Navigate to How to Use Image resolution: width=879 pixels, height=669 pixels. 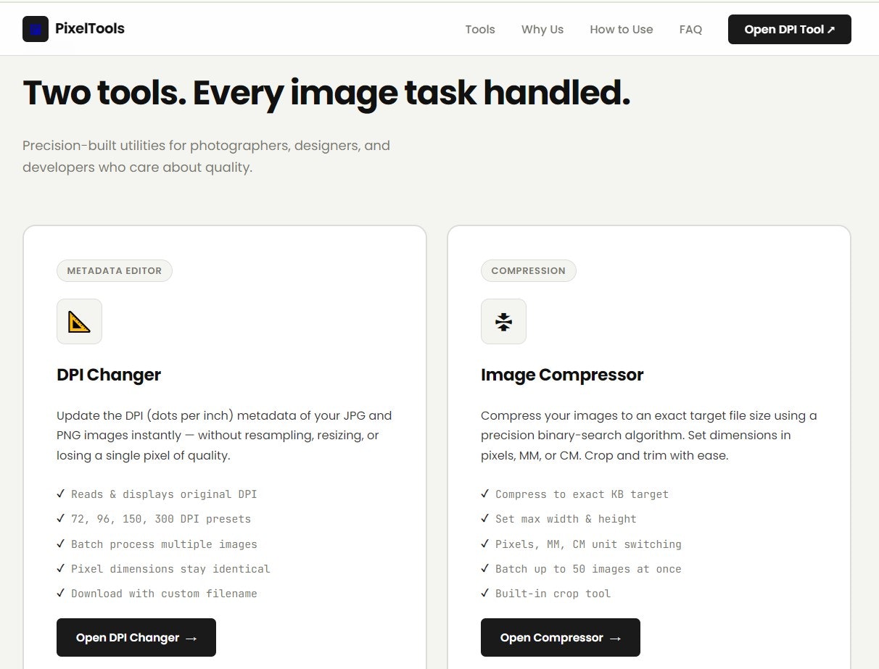[x=621, y=29]
